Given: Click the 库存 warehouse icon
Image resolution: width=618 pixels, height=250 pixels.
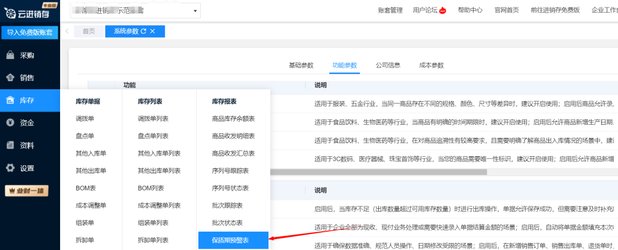Looking at the screenshot, I should [11, 101].
